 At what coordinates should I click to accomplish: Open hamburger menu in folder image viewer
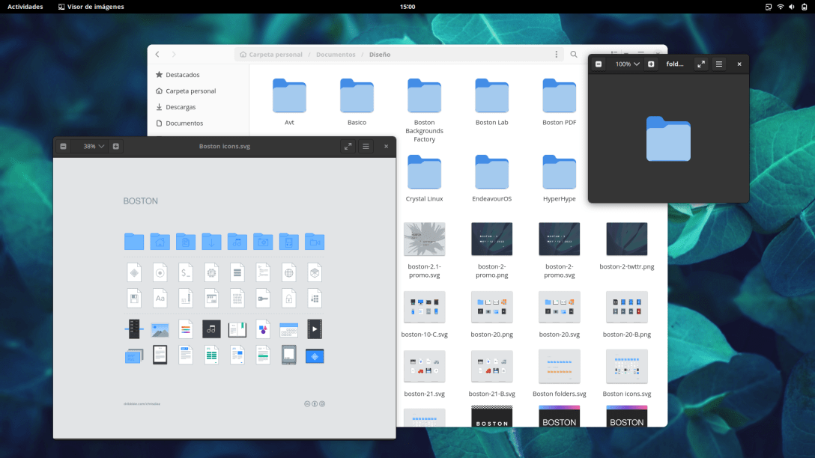tap(719, 64)
